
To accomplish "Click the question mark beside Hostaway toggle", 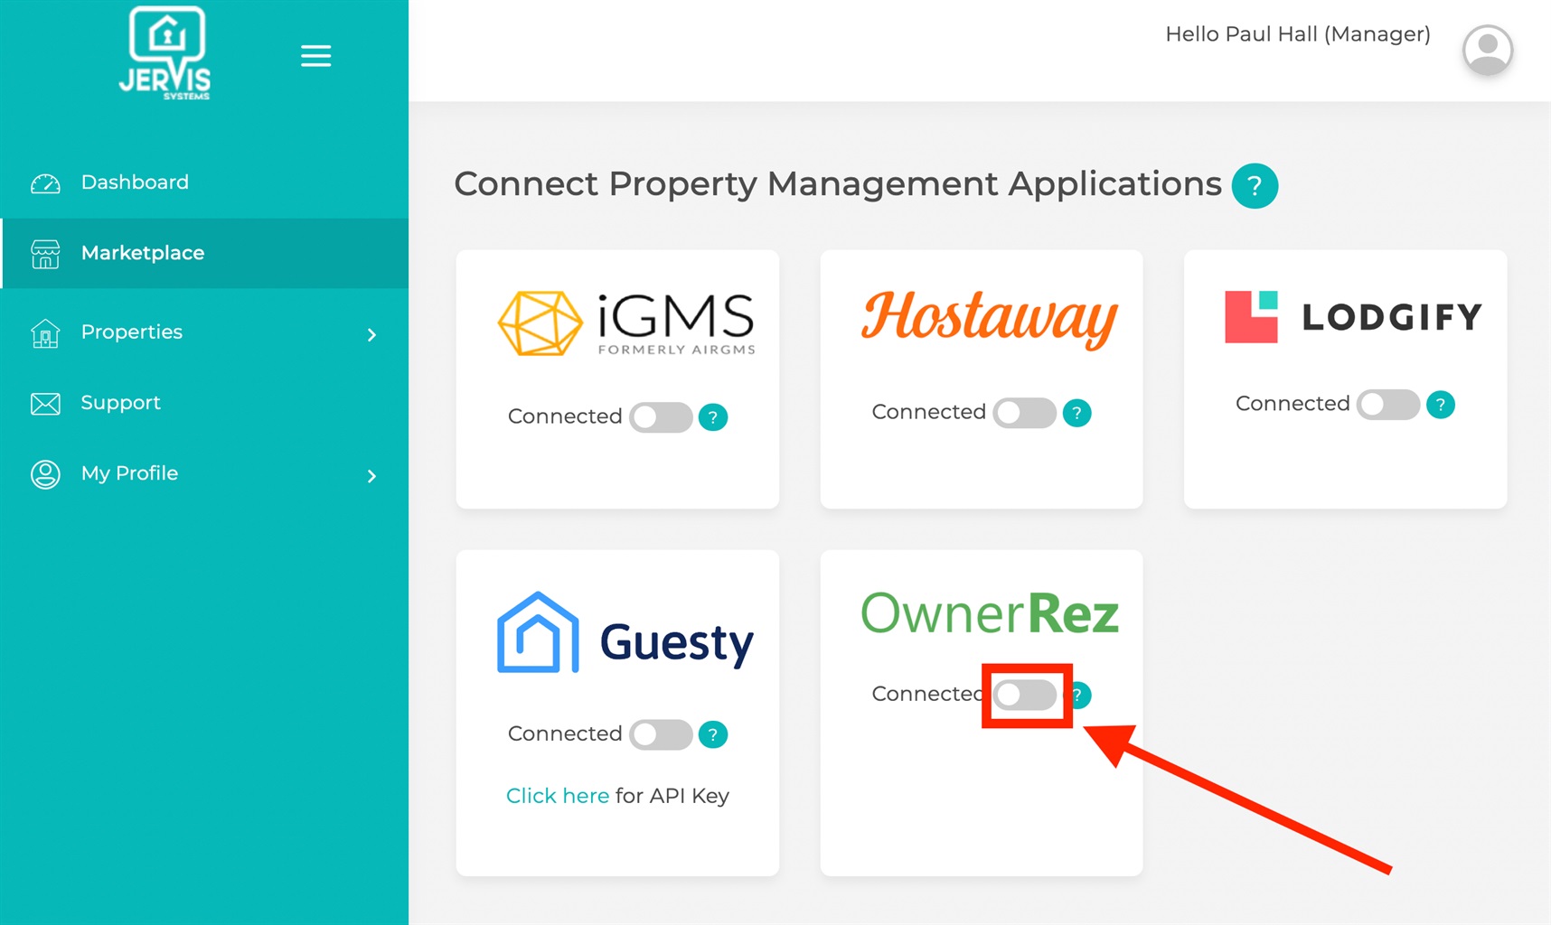I will coord(1076,413).
